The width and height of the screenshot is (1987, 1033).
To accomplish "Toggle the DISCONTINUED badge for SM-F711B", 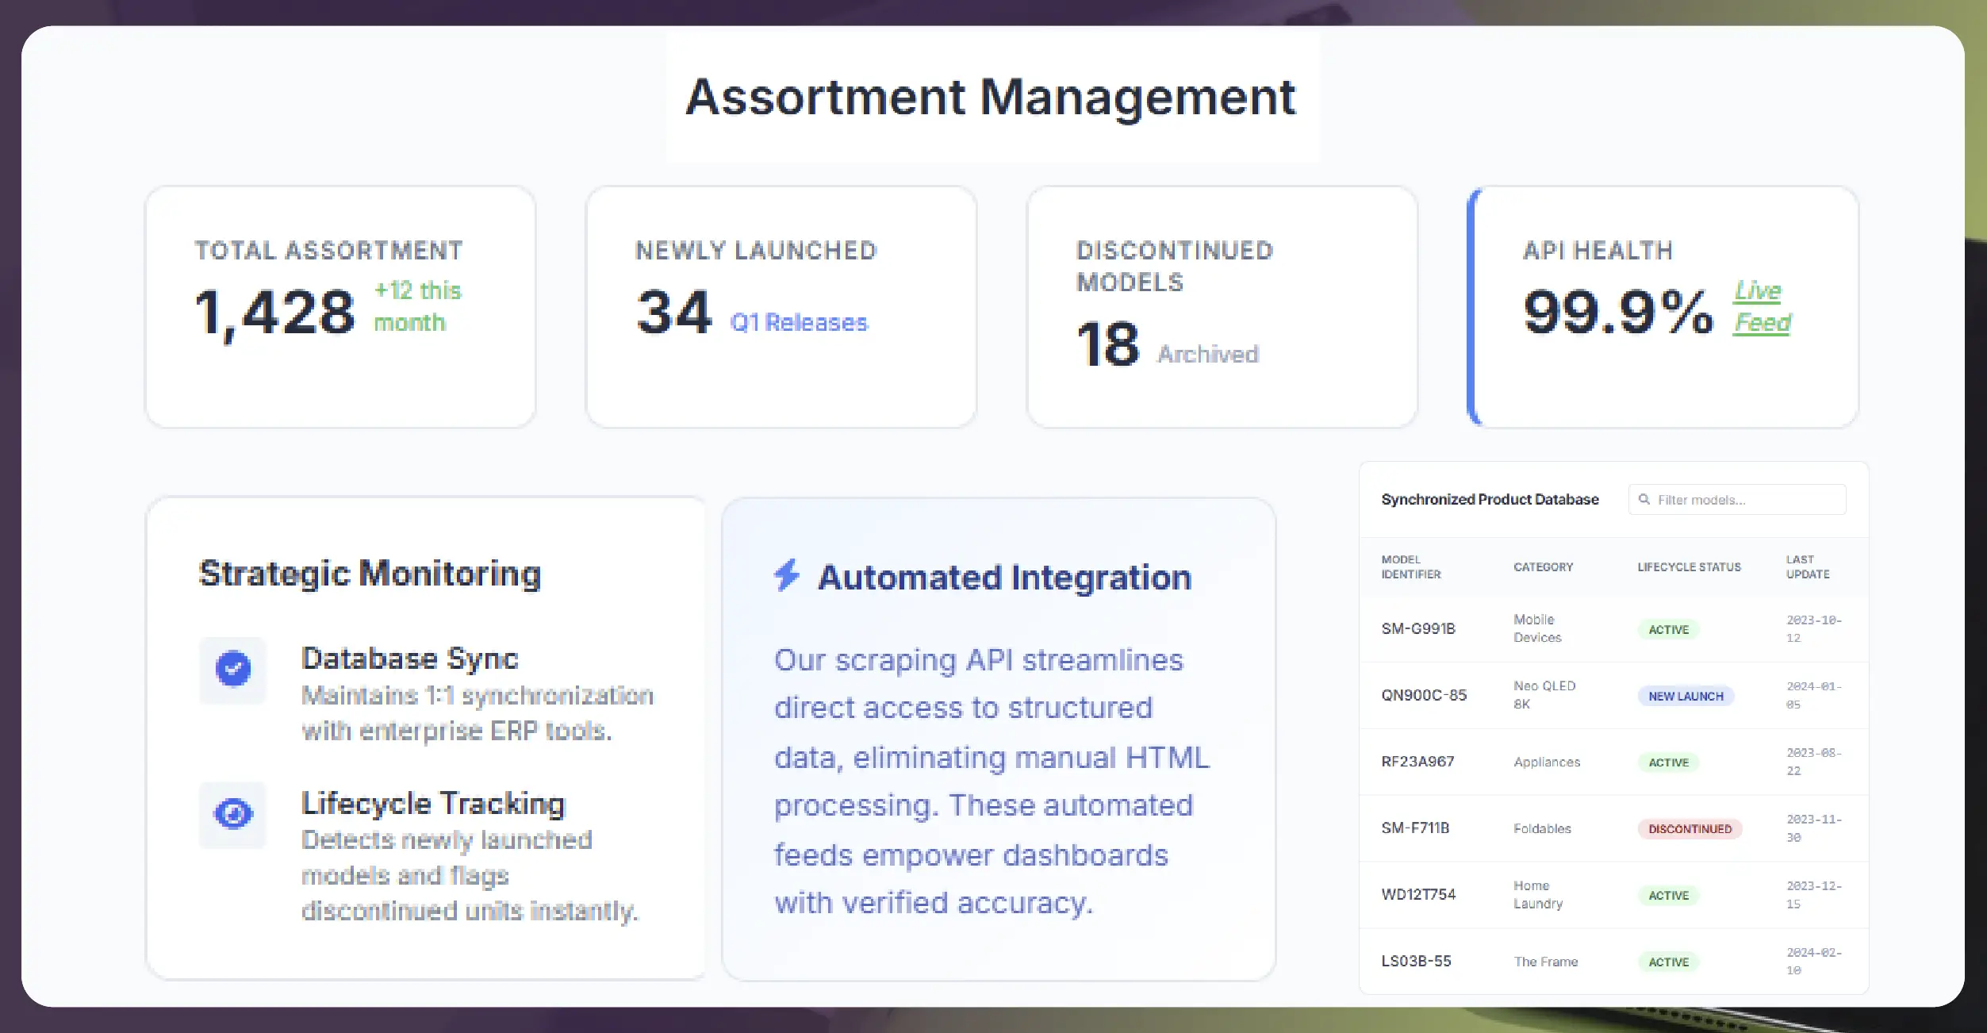I will [x=1689, y=828].
